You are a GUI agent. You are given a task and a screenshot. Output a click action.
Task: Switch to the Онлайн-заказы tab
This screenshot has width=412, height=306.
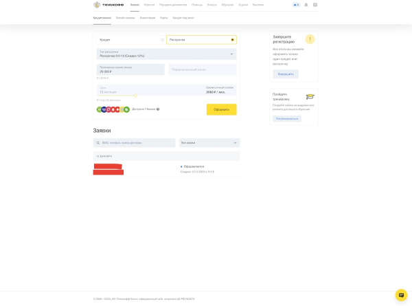125,18
